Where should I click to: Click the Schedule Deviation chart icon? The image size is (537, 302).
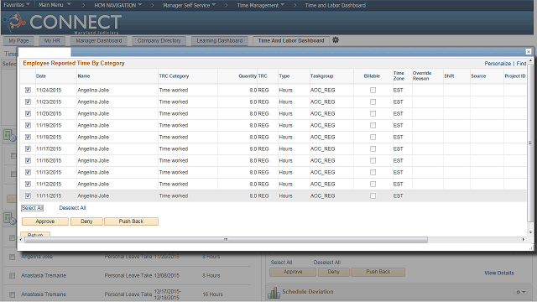pos(274,293)
